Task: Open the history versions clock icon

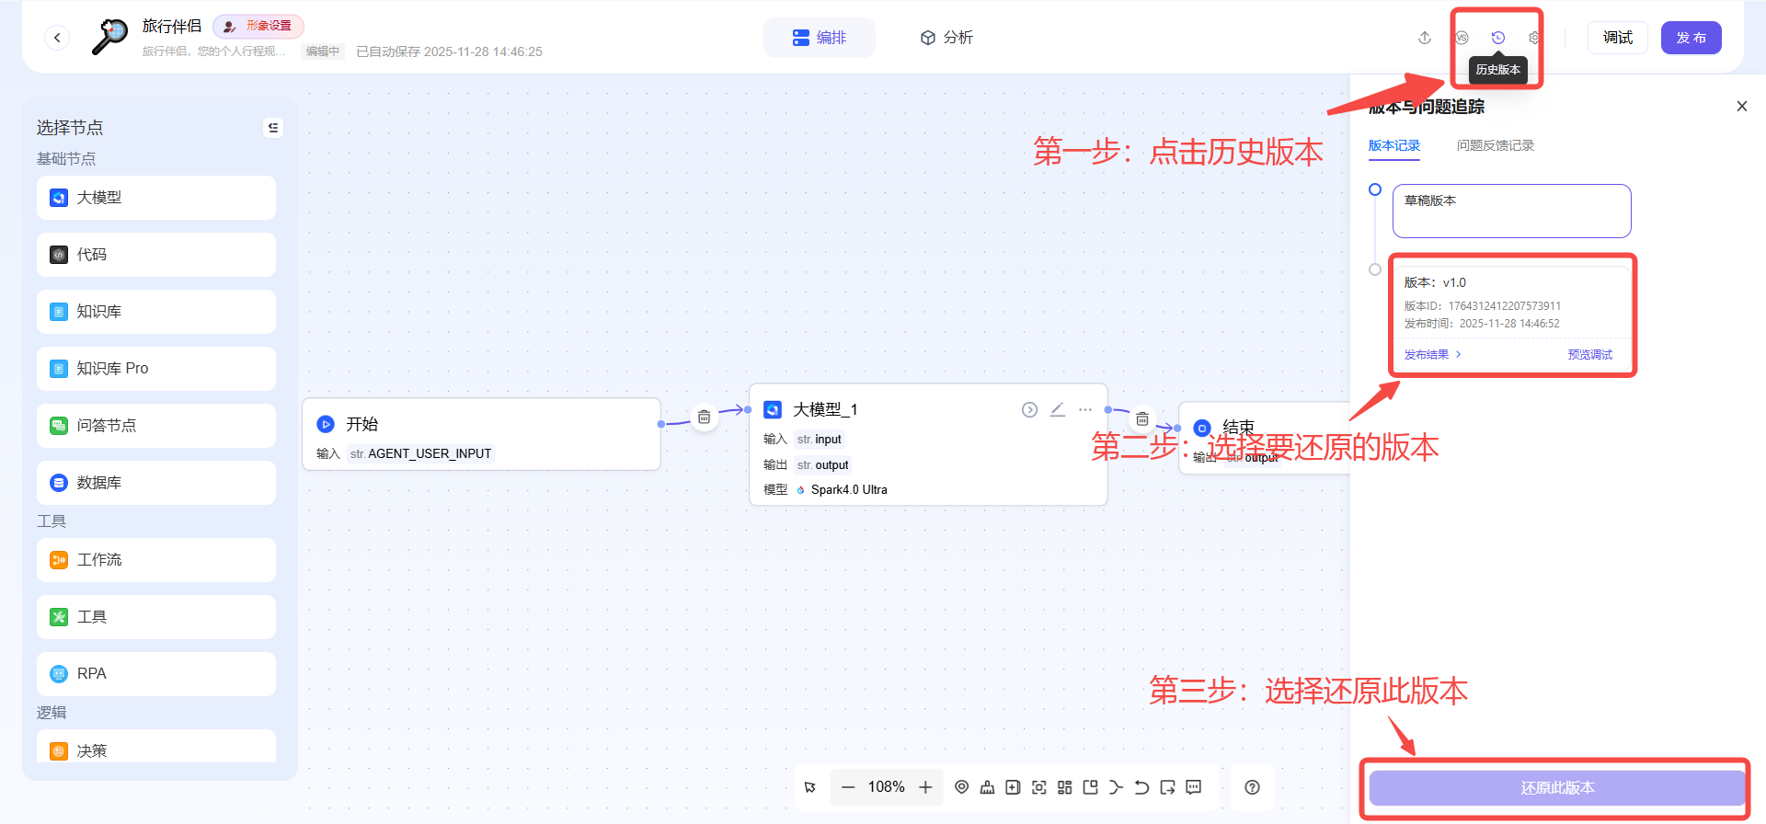Action: coord(1497,38)
